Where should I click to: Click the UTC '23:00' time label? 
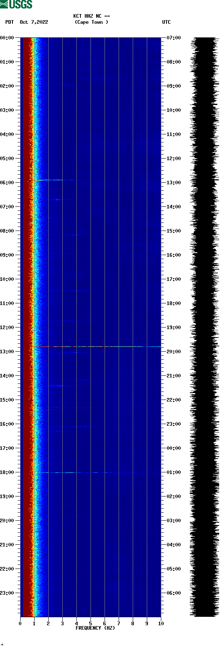click(174, 424)
